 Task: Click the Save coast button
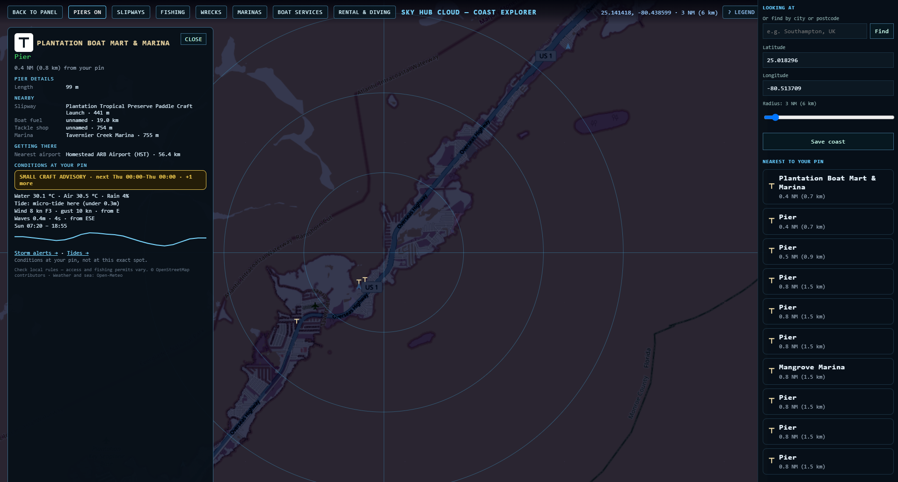point(828,142)
